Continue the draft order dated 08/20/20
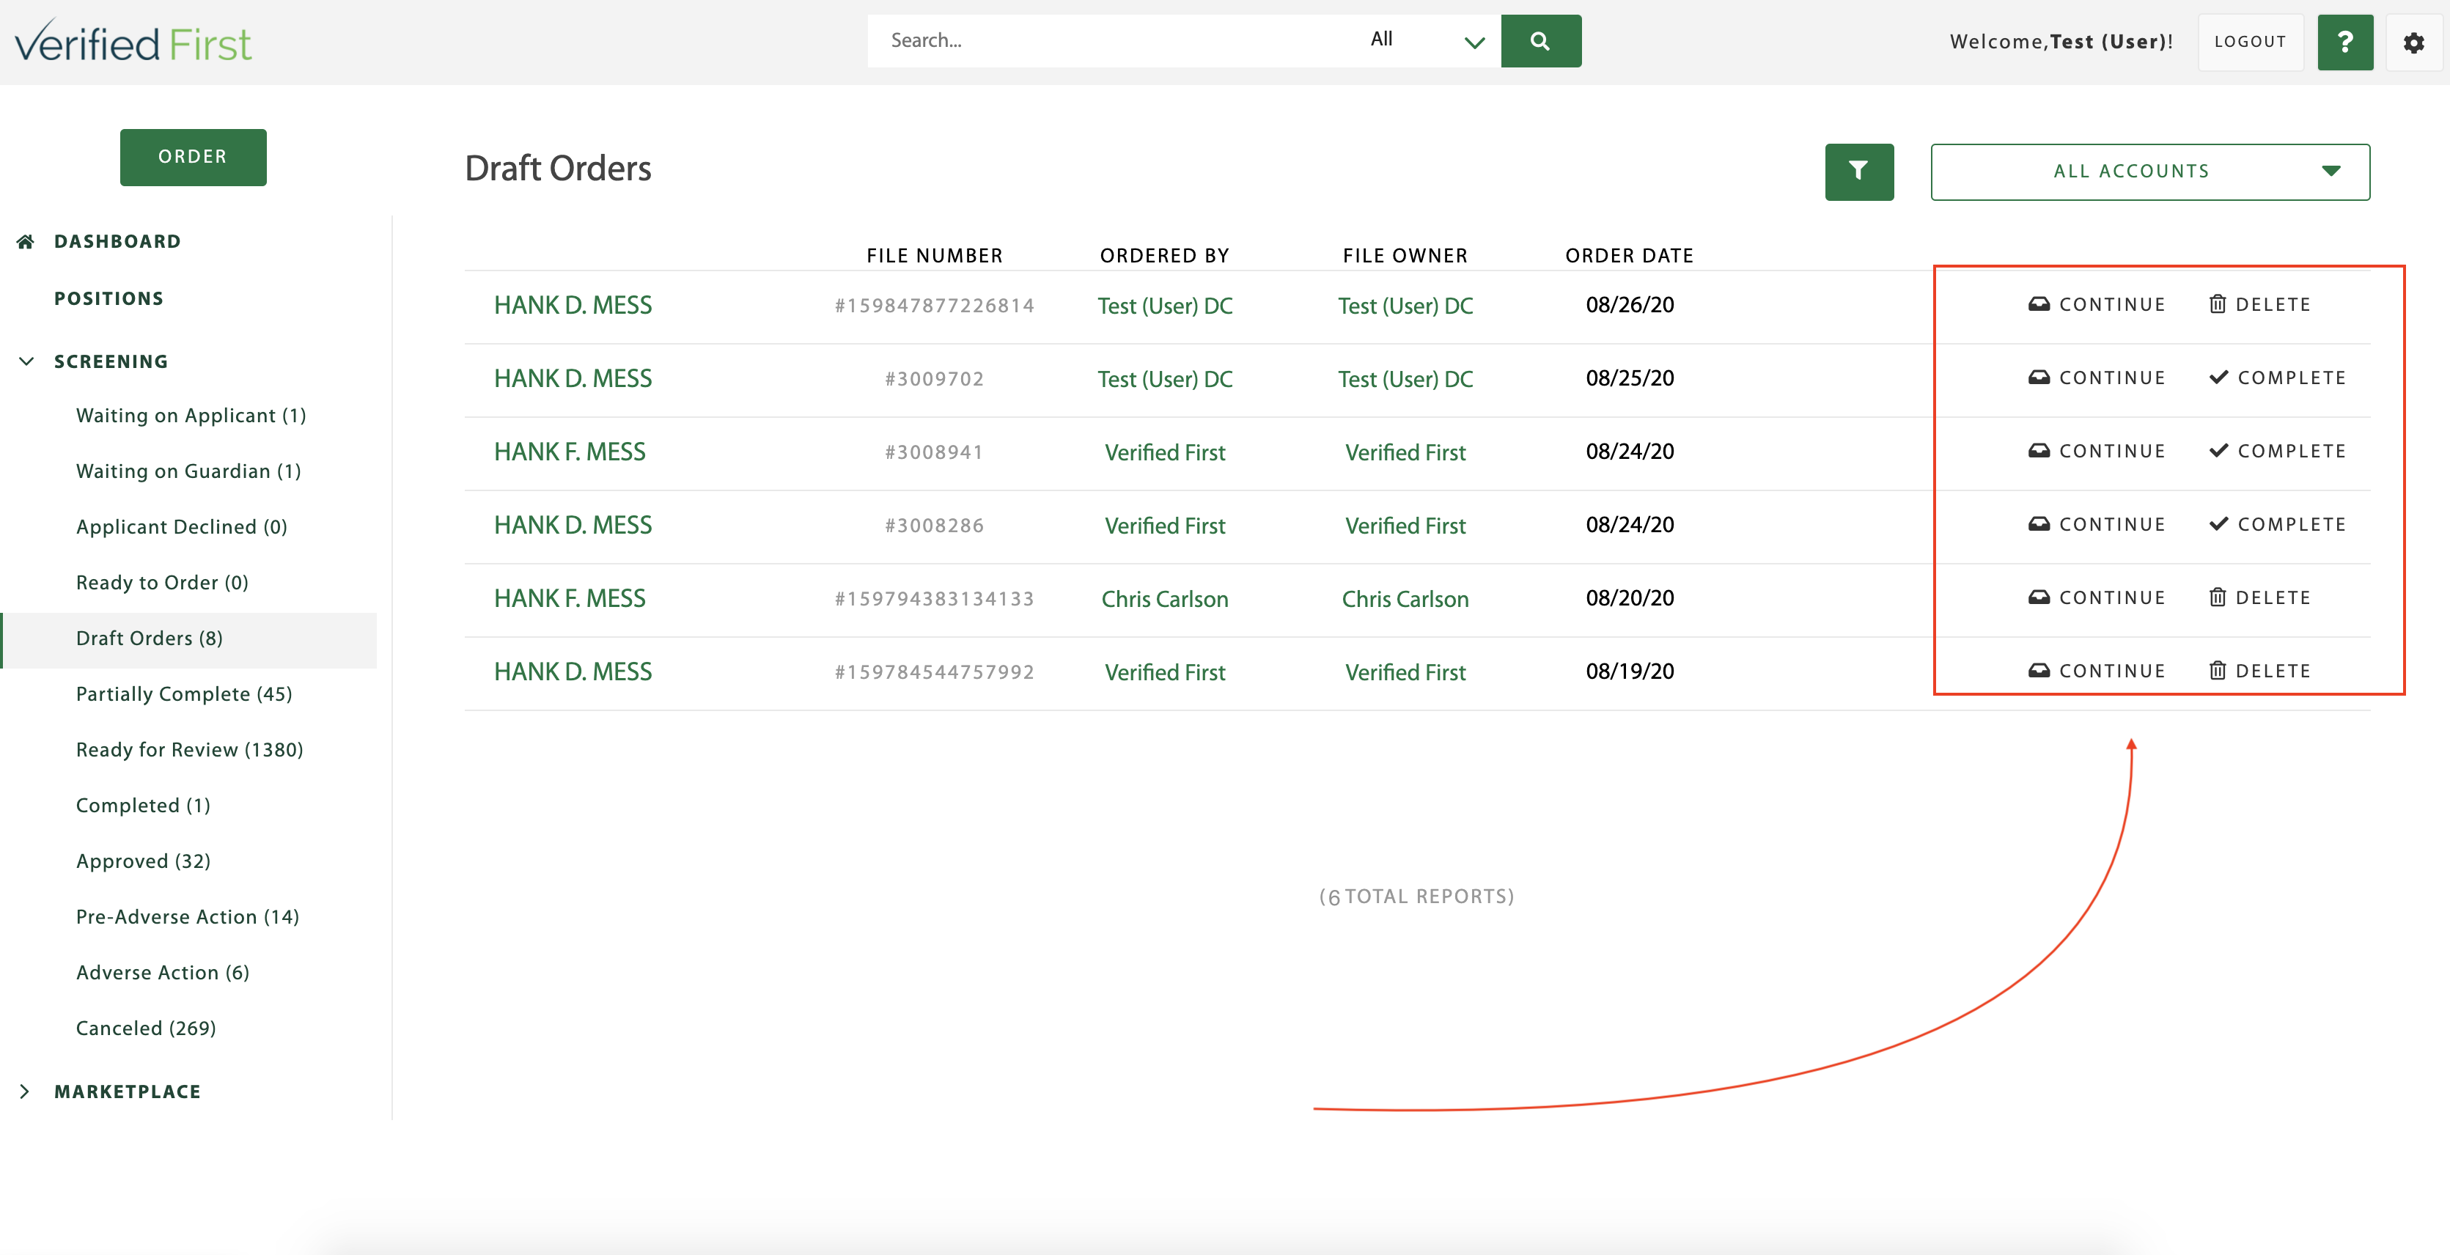The image size is (2450, 1255). click(x=2096, y=597)
